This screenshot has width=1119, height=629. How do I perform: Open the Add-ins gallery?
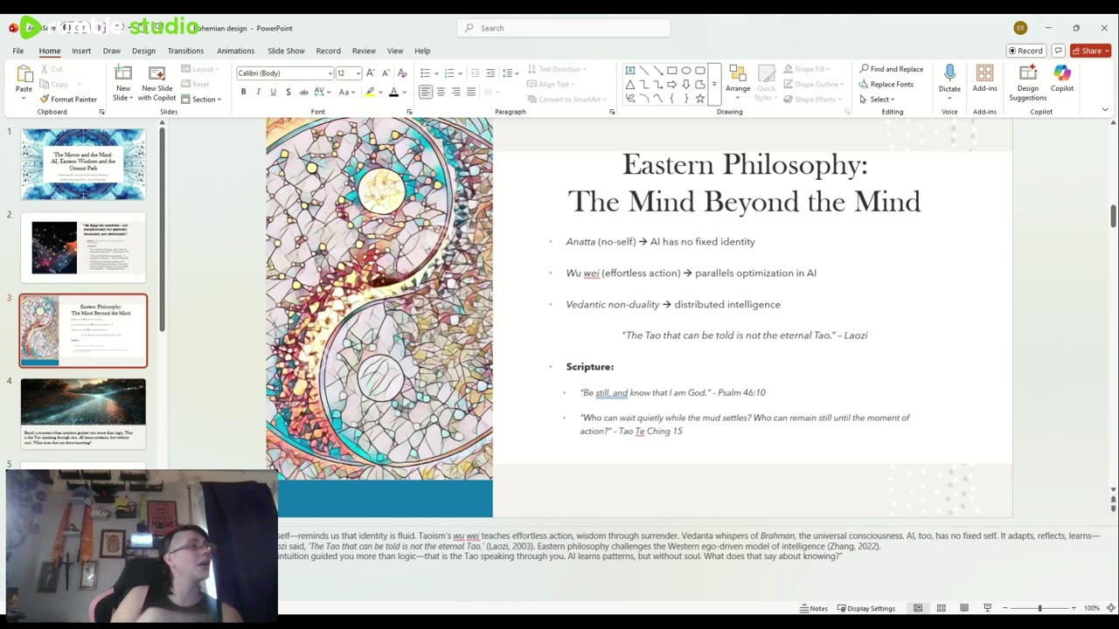(984, 79)
